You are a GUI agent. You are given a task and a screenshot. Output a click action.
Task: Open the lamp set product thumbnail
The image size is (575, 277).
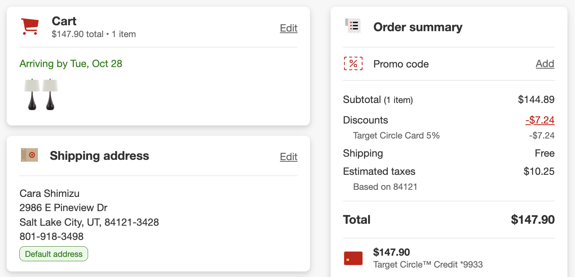click(41, 94)
